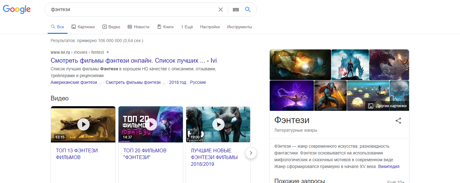
Task: Open Другие картинки image button
Action: (387, 106)
